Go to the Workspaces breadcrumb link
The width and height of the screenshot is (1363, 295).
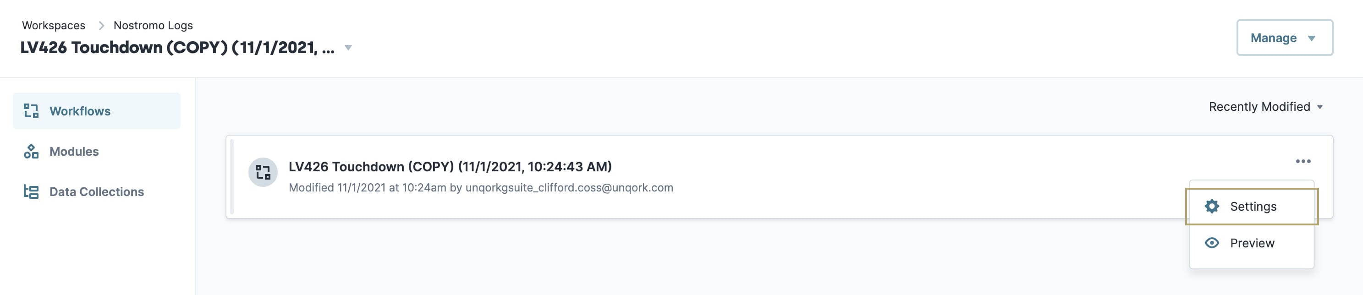54,25
